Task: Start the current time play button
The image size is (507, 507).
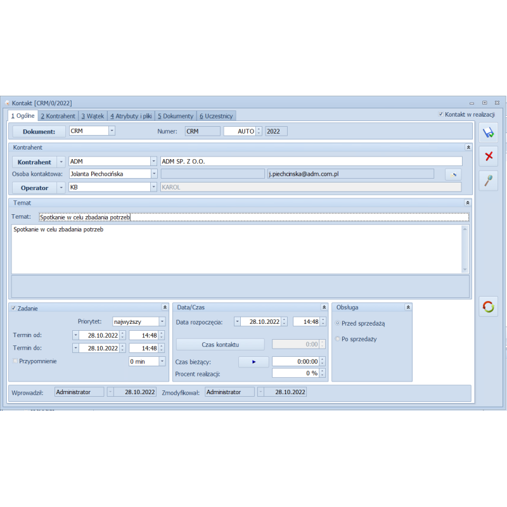Action: pyautogui.click(x=253, y=361)
